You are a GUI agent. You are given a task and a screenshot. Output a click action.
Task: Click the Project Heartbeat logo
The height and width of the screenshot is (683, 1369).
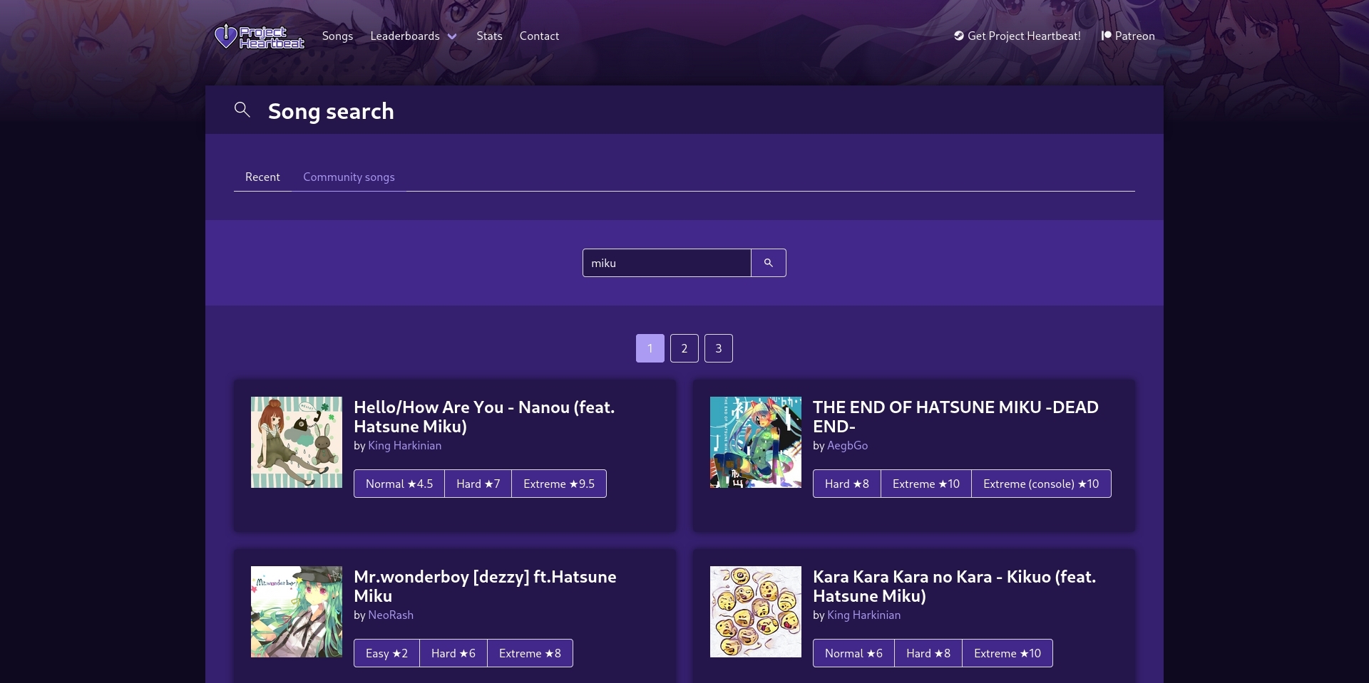point(260,36)
